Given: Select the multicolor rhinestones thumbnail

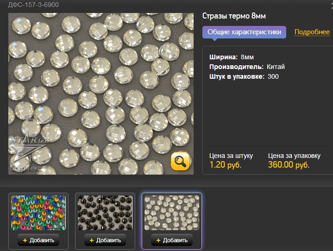Looking at the screenshot, I should pos(38,213).
